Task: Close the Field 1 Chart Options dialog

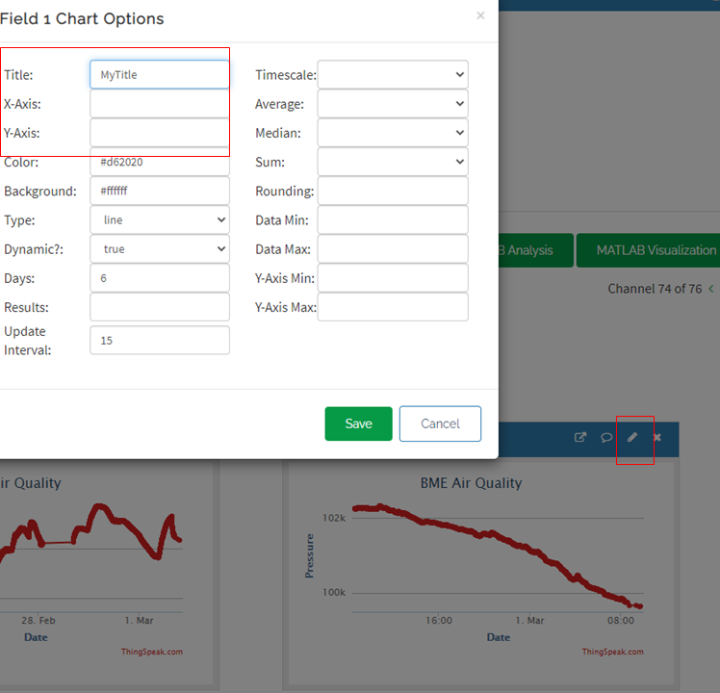Action: click(480, 16)
